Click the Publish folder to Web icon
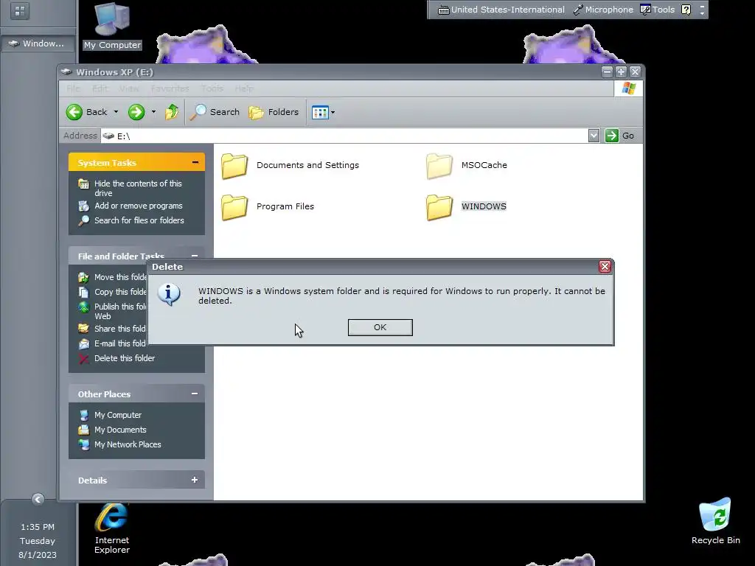Viewport: 755px width, 566px height. point(84,307)
